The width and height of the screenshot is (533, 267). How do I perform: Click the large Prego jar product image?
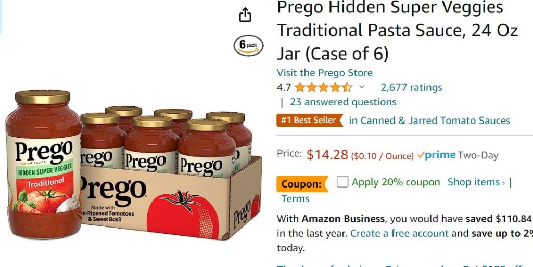pos(43,165)
